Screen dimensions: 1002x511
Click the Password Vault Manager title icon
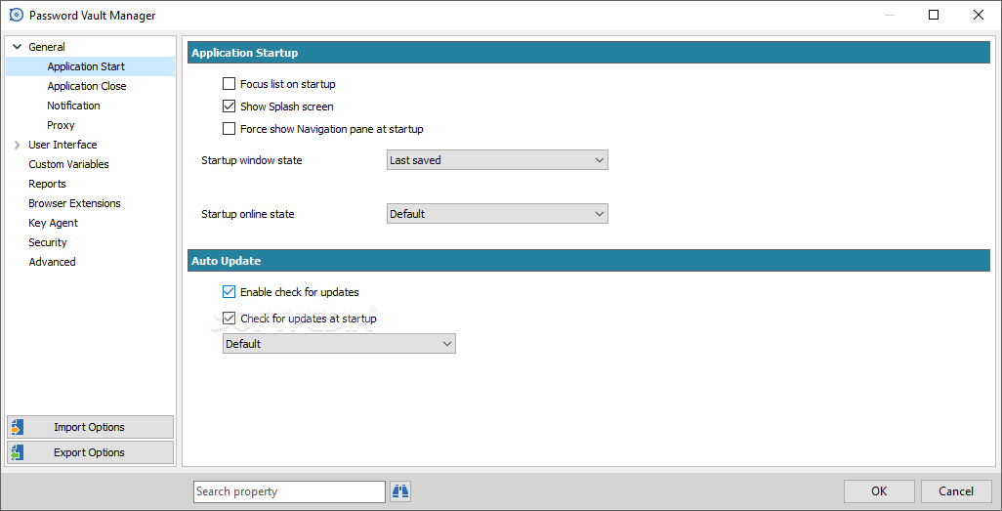[x=17, y=16]
